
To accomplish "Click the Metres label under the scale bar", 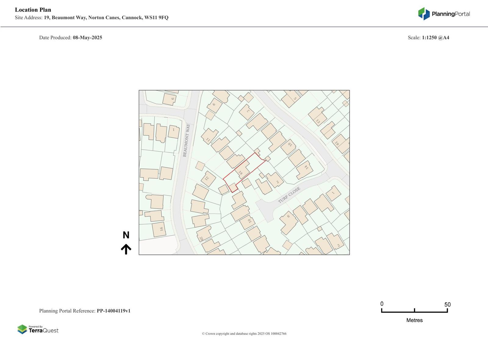I will coord(414,320).
